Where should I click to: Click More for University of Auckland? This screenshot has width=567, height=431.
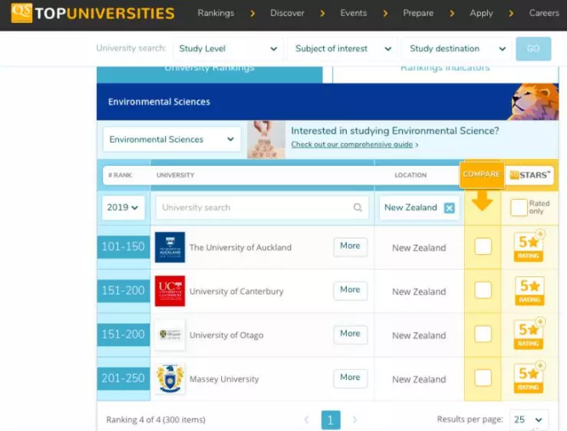[350, 247]
